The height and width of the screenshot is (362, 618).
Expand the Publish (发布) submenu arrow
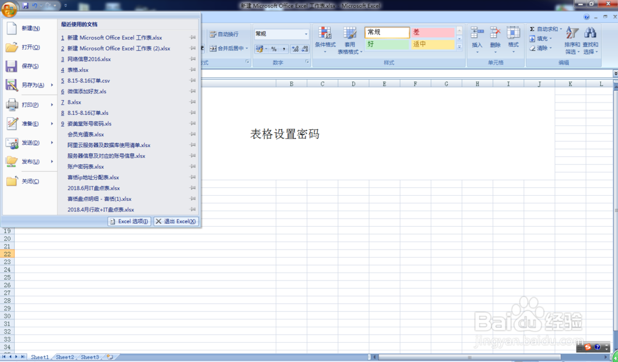[x=52, y=161]
